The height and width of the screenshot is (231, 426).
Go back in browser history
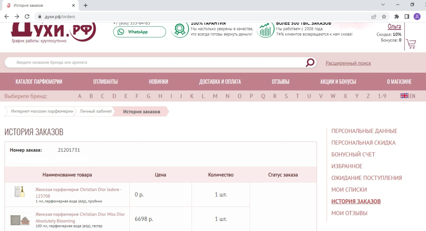[7, 17]
